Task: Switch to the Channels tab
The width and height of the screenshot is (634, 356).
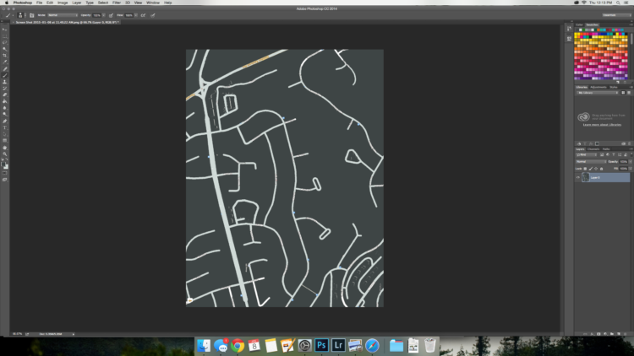Action: pyautogui.click(x=593, y=148)
